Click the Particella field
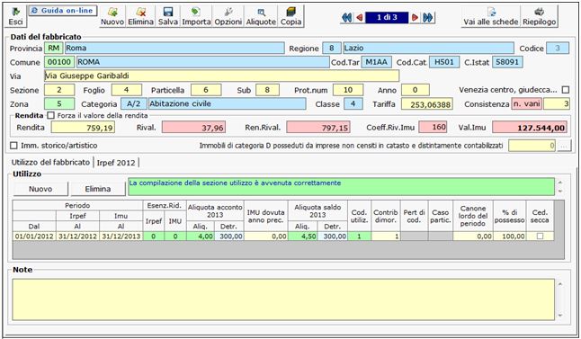 pos(206,90)
